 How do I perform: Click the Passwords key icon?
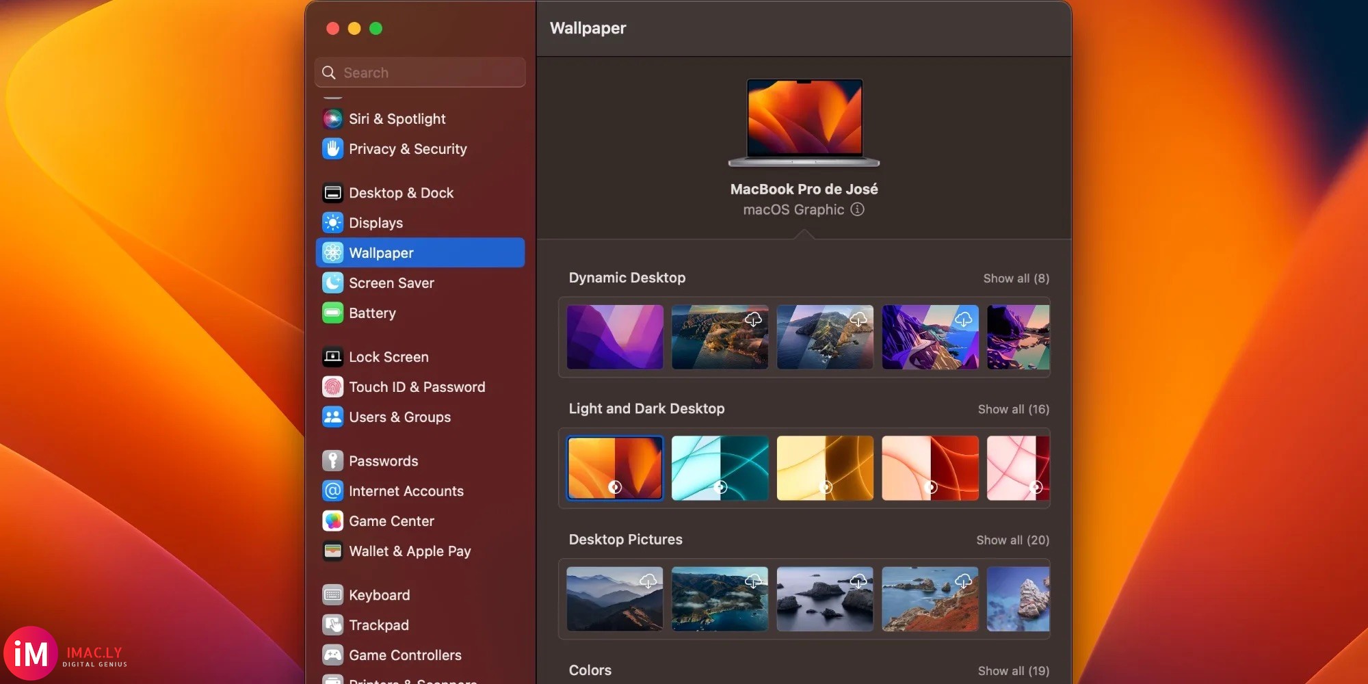point(332,461)
